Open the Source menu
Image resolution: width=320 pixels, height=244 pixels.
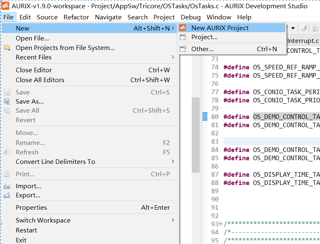[x=47, y=17]
